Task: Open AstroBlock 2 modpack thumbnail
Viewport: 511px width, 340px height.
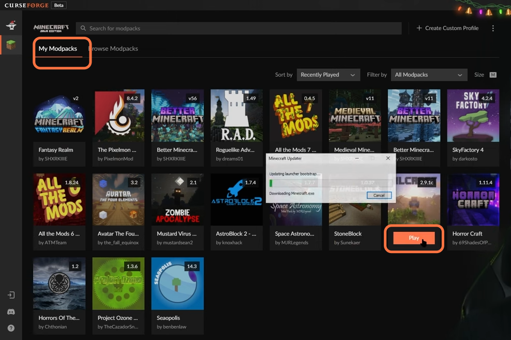Action: 236,200
